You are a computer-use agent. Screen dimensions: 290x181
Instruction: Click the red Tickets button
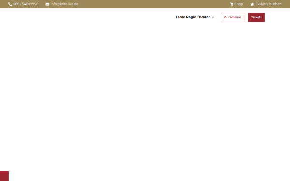(256, 17)
